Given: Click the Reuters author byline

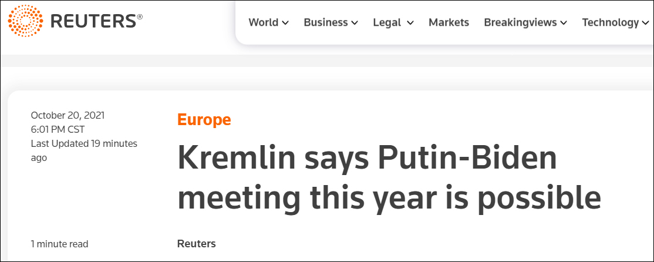Looking at the screenshot, I should tap(196, 243).
